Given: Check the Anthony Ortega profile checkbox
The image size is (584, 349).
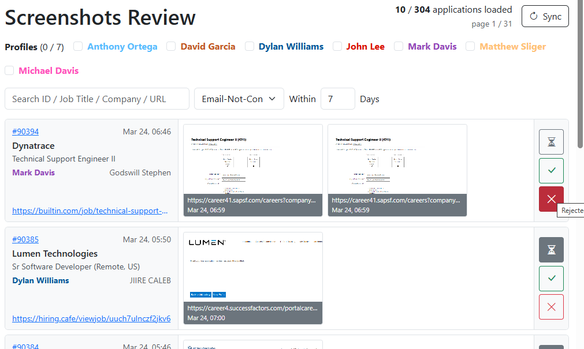Looking at the screenshot, I should pyautogui.click(x=77, y=46).
